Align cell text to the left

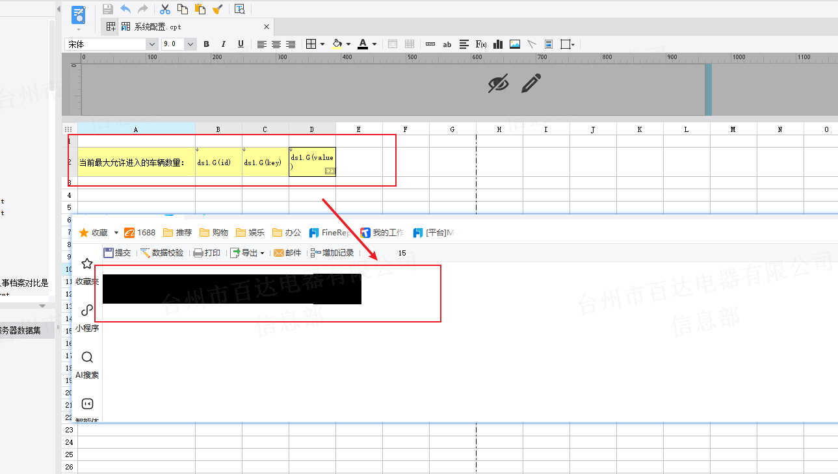[x=262, y=44]
